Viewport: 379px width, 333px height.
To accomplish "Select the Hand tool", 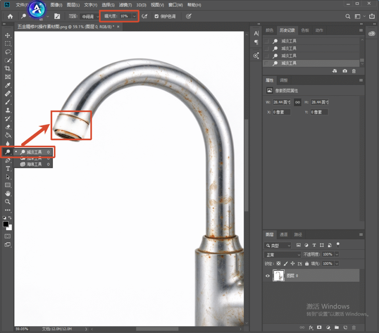I will tap(8, 193).
